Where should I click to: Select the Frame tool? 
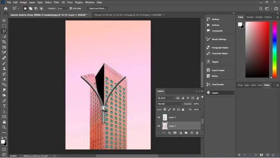(4, 47)
